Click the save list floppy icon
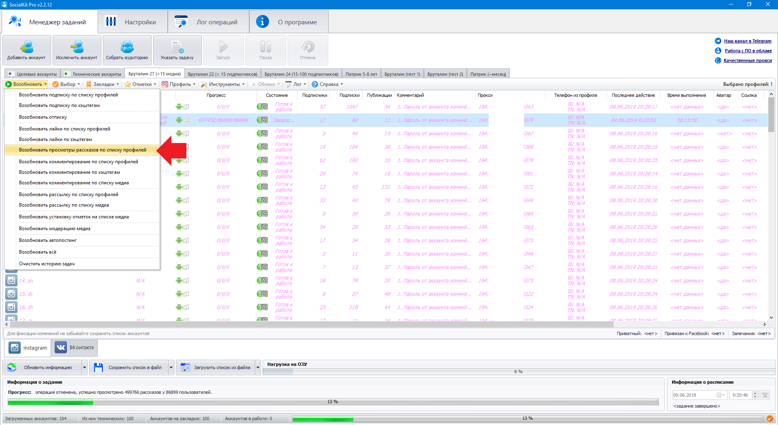 point(98,367)
